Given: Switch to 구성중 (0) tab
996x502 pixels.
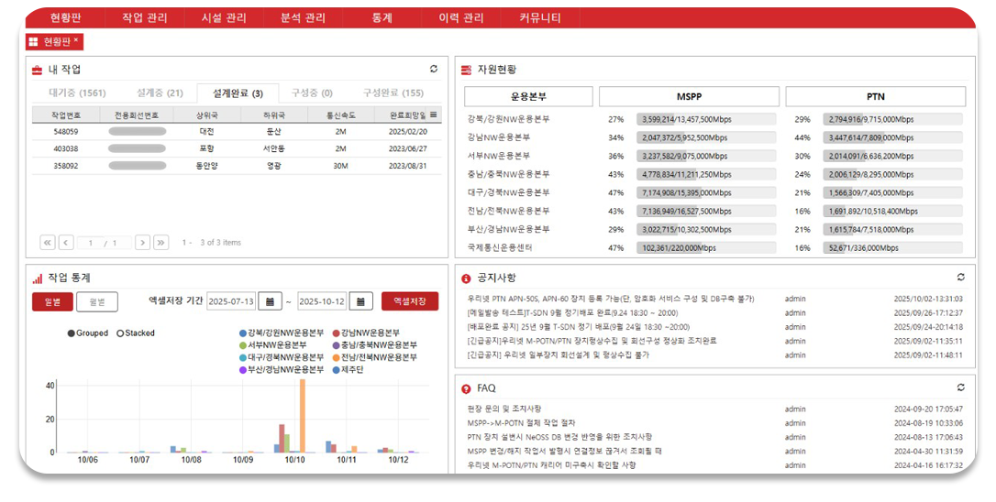Looking at the screenshot, I should 312,93.
